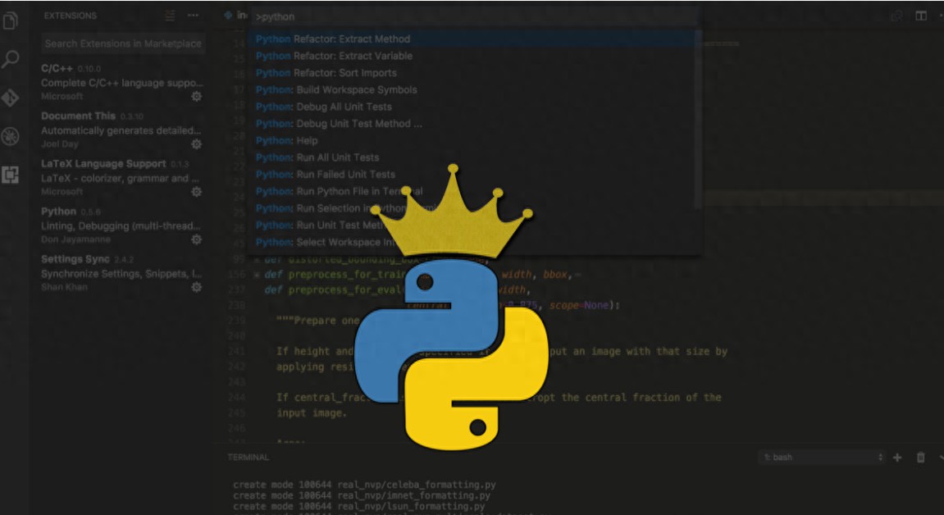Click the gear for LaTeX Language Support
This screenshot has width=944, height=515.
click(x=196, y=191)
